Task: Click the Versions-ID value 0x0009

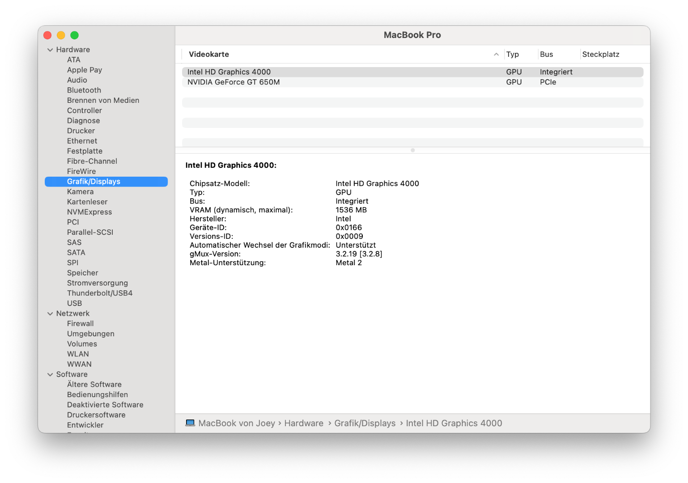Action: click(349, 236)
